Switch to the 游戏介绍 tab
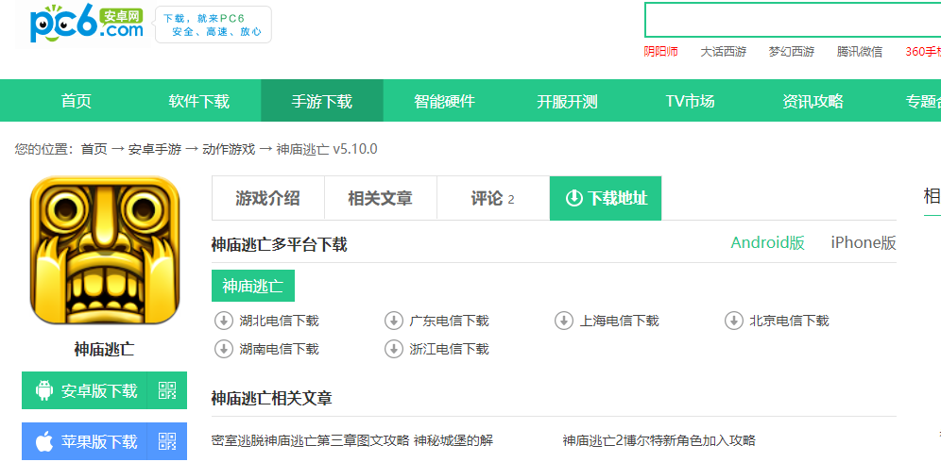This screenshot has width=941, height=462. [x=267, y=198]
